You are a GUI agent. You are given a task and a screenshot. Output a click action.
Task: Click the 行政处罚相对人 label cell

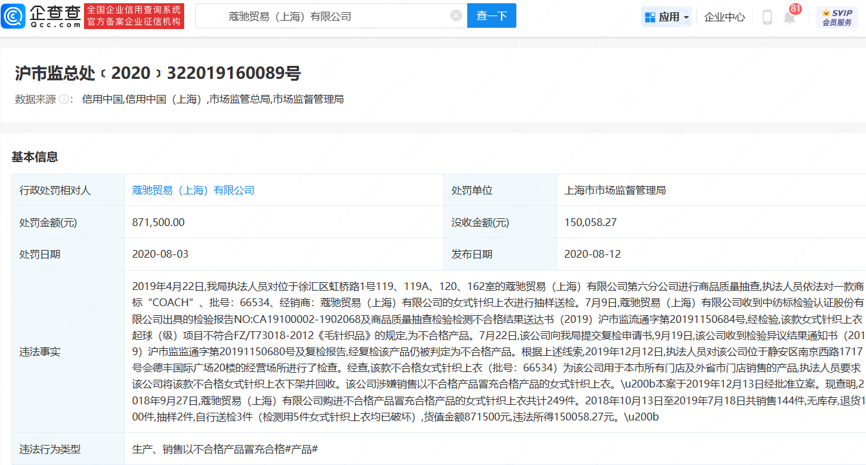(x=68, y=191)
